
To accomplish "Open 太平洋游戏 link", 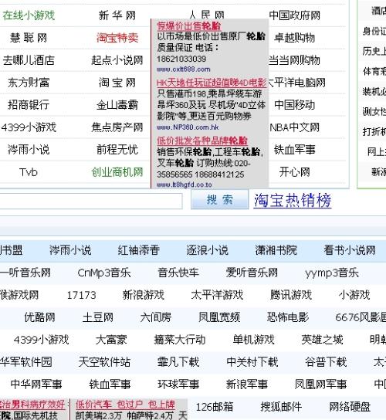I will (x=217, y=295).
